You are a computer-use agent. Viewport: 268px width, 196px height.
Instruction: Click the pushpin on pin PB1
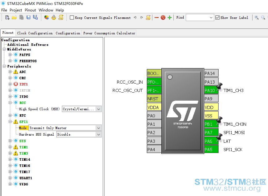[219, 120]
